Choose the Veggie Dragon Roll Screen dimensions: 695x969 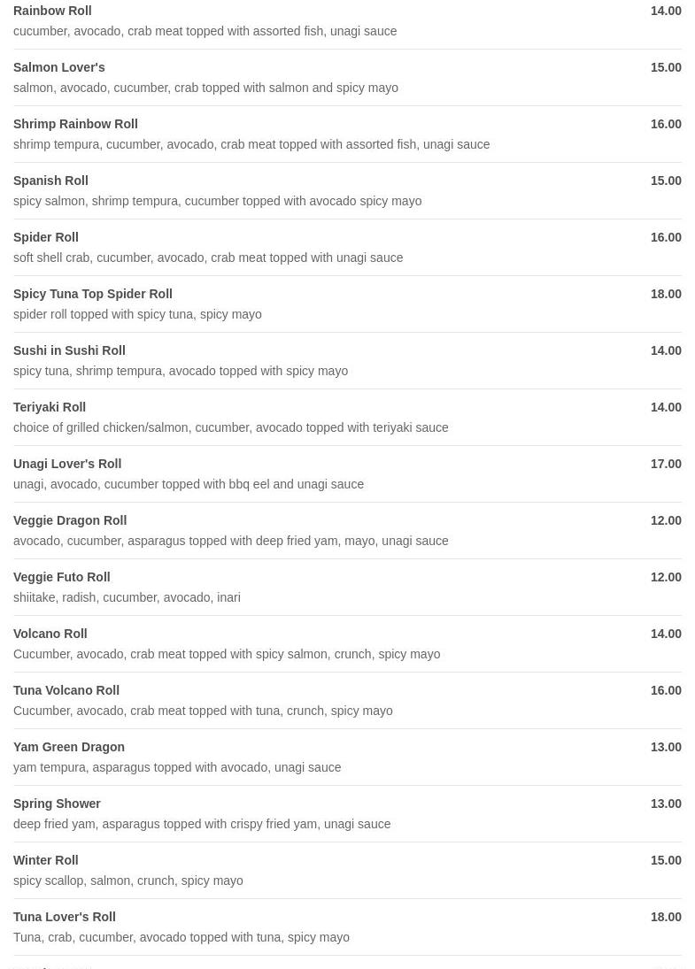point(347,530)
